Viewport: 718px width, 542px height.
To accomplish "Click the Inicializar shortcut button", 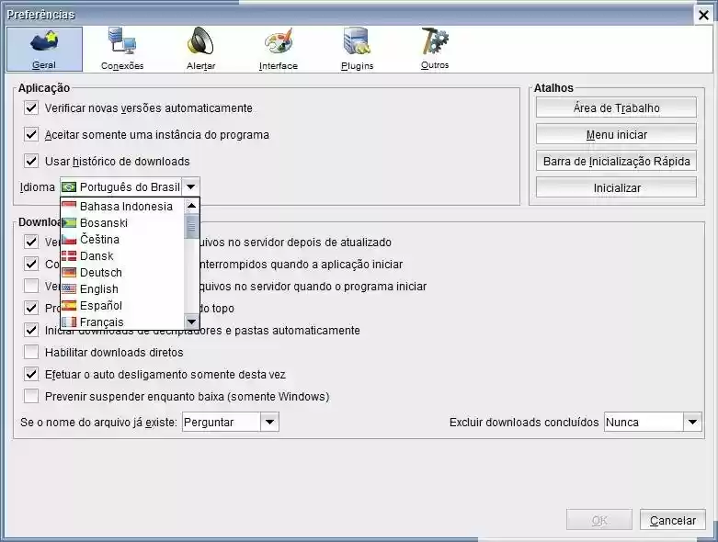I will [x=616, y=188].
